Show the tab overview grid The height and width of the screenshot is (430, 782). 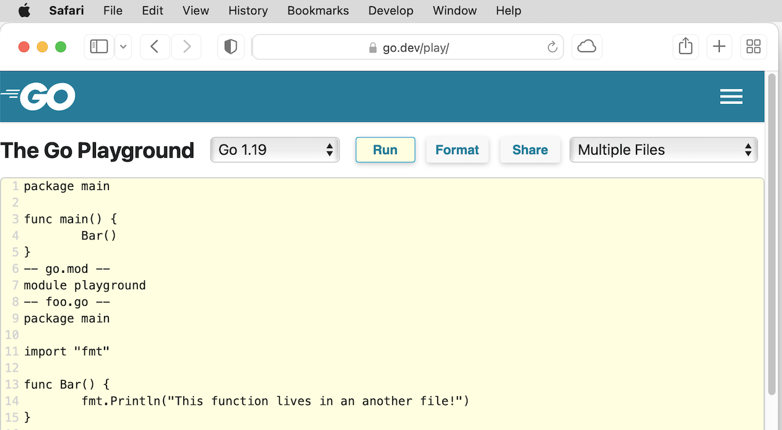click(754, 47)
